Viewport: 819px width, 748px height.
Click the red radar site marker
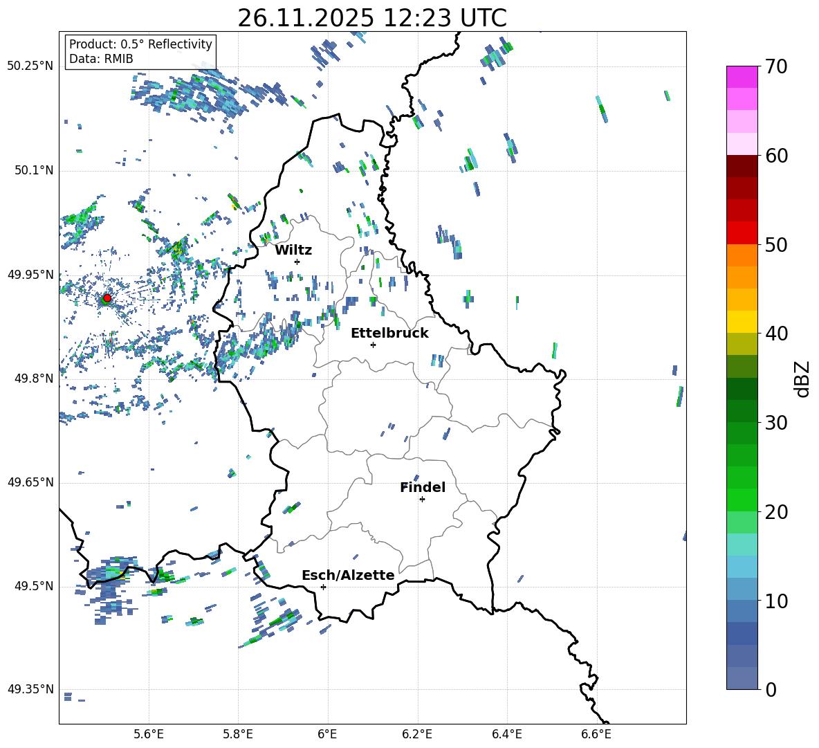click(107, 298)
